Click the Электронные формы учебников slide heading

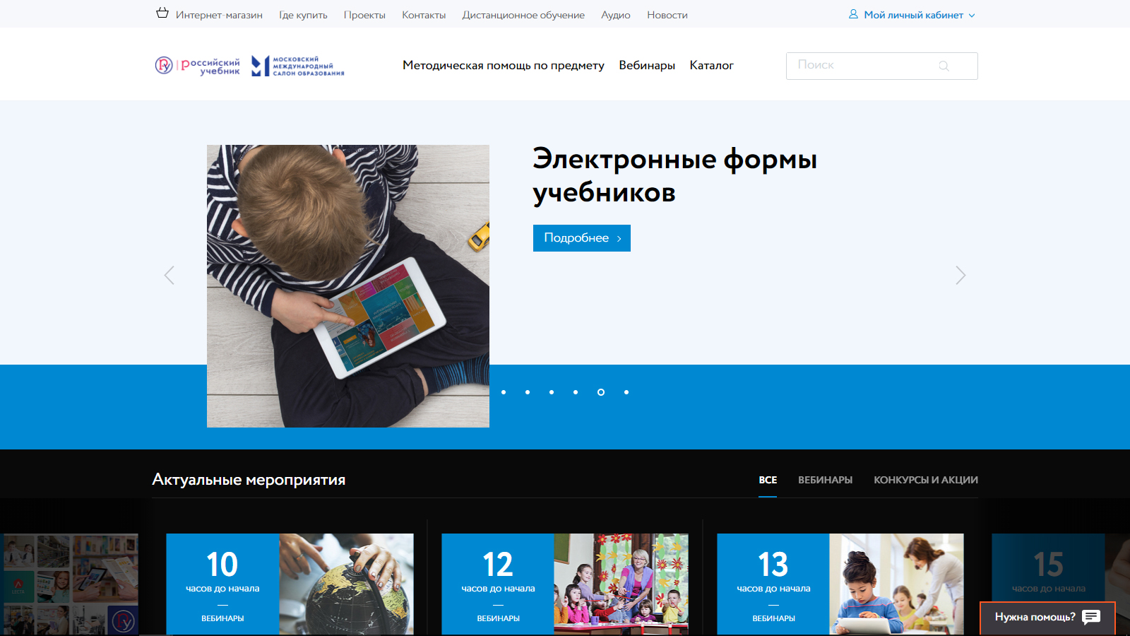674,175
